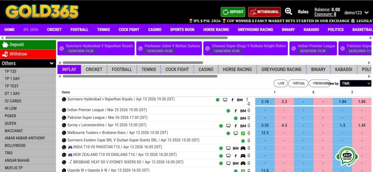Open Peshawar Zalmi V Multan Sultans card
The width and height of the screenshot is (373, 172).
coord(169,48)
